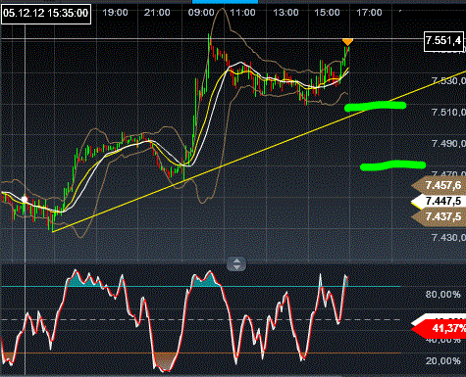
Task: Click the 80,00% oscillator scale label
Action: [x=442, y=295]
